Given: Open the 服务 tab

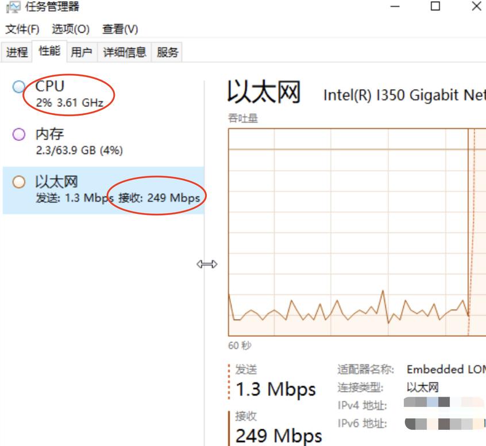Looking at the screenshot, I should (x=166, y=52).
